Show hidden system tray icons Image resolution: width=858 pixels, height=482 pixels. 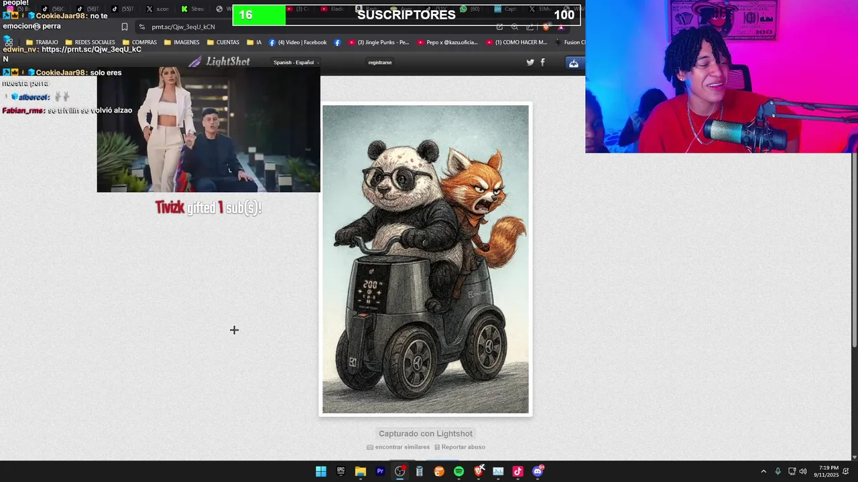pos(763,471)
